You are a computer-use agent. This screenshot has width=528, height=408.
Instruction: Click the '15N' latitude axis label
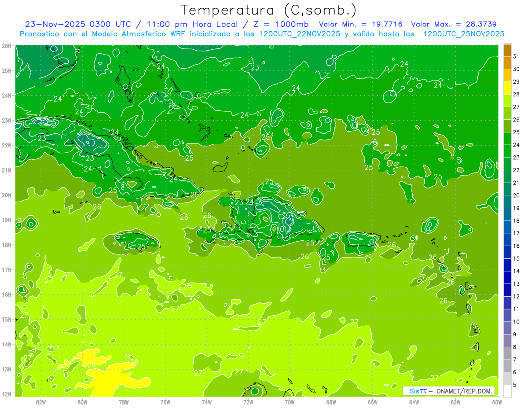(7, 320)
